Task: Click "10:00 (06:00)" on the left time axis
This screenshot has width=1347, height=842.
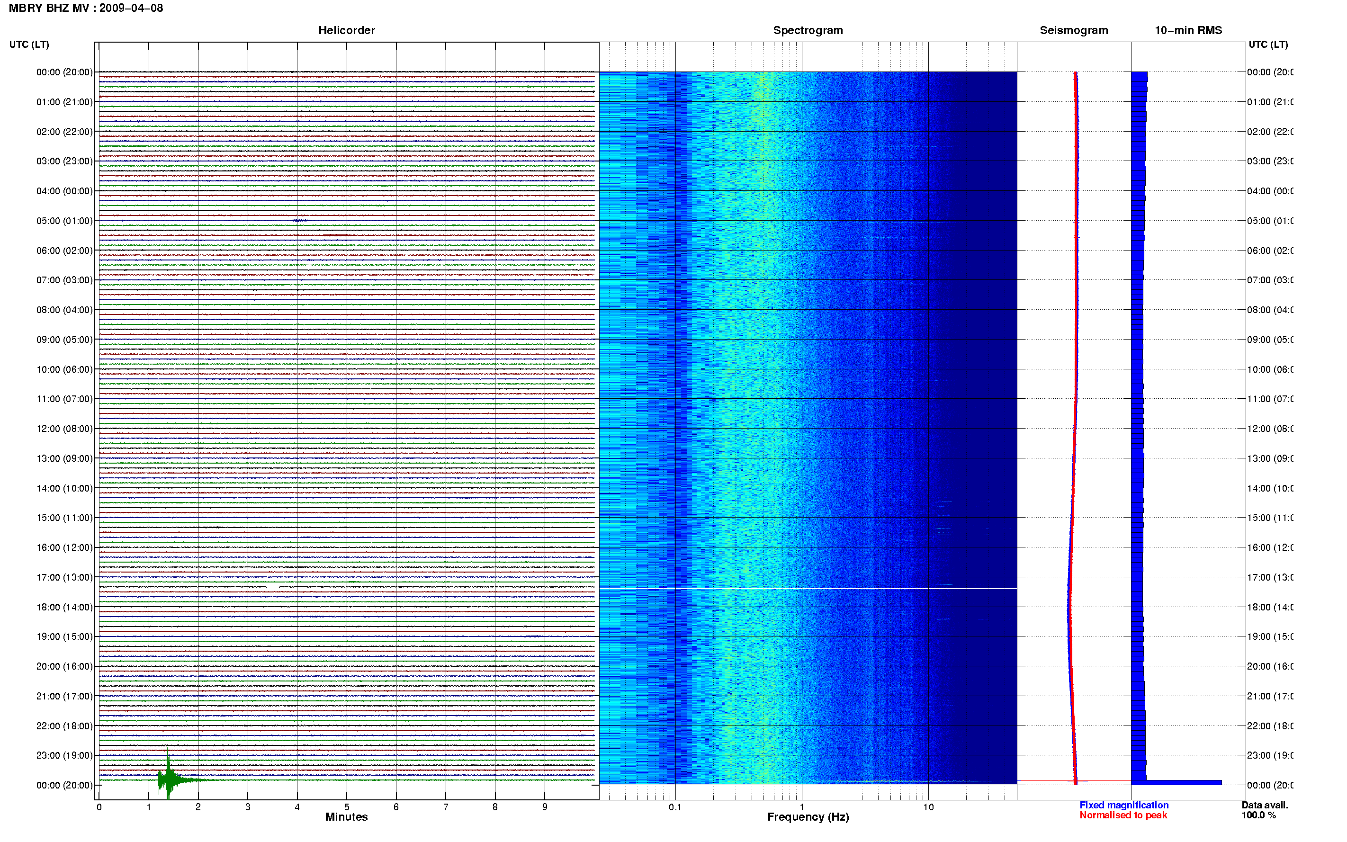Action: click(64, 369)
